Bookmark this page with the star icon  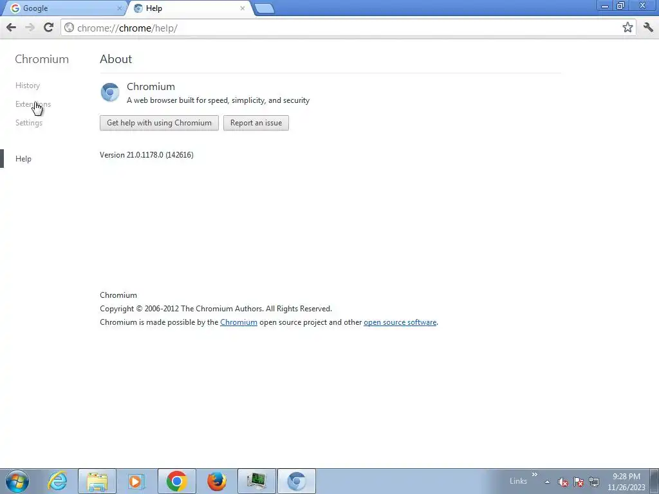(x=627, y=28)
